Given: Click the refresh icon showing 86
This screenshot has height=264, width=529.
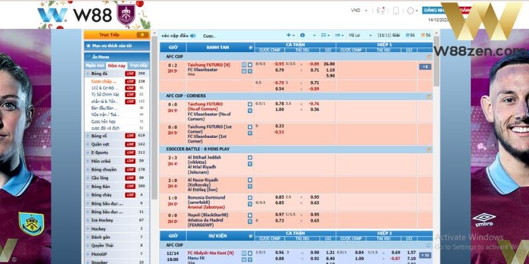Looking at the screenshot, I should [x=411, y=35].
